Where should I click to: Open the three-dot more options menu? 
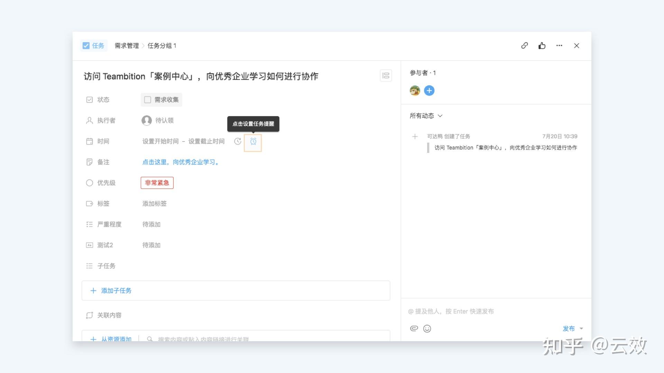[559, 46]
